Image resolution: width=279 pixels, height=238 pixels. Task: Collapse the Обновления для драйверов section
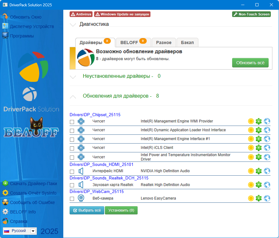click(x=73, y=96)
